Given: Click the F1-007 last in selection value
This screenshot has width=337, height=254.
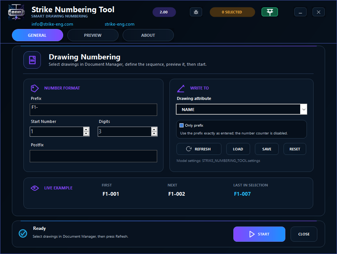Looking at the screenshot, I should (x=242, y=194).
